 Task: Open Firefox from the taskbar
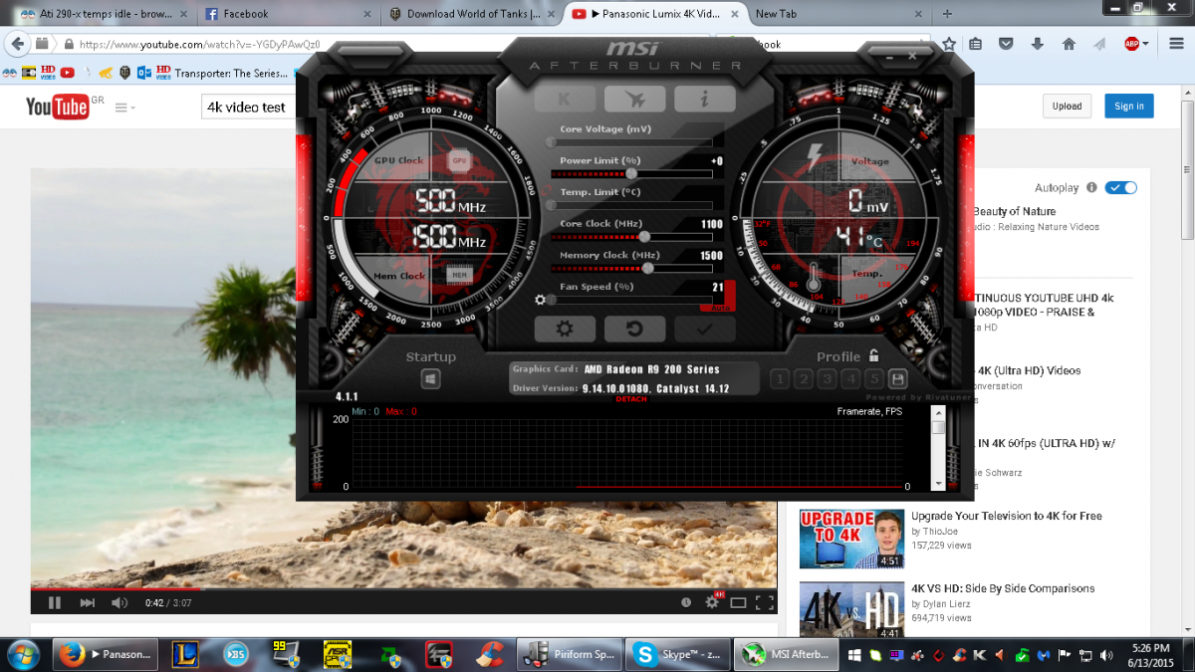point(105,654)
